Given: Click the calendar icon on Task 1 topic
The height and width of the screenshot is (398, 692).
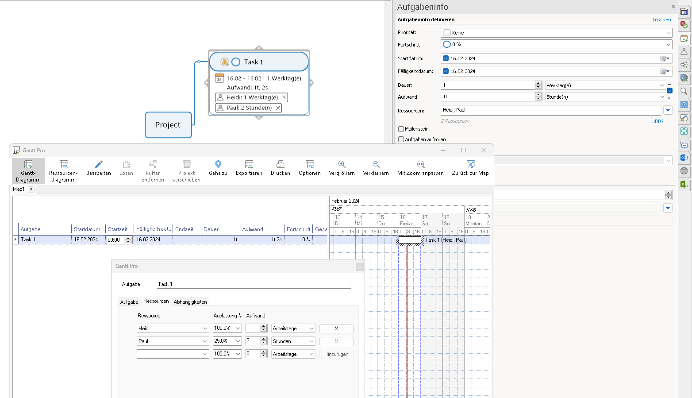Looking at the screenshot, I should point(219,78).
